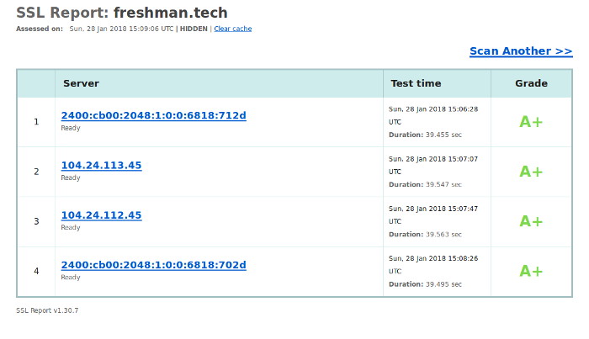The width and height of the screenshot is (589, 339).
Task: Select the 104.24.112.45 server link
Action: 101,215
